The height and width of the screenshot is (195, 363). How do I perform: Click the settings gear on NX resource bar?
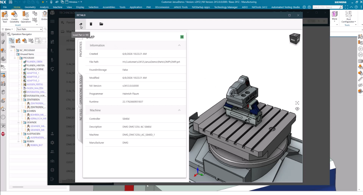tap(3, 35)
